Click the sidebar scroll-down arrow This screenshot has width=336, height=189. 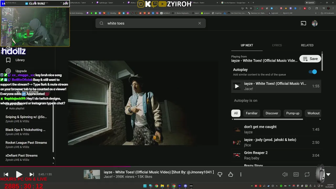53,163
